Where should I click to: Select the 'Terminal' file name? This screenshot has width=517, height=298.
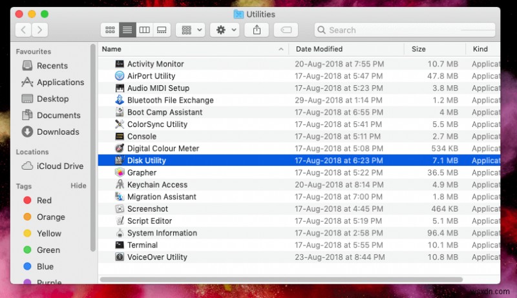click(142, 245)
